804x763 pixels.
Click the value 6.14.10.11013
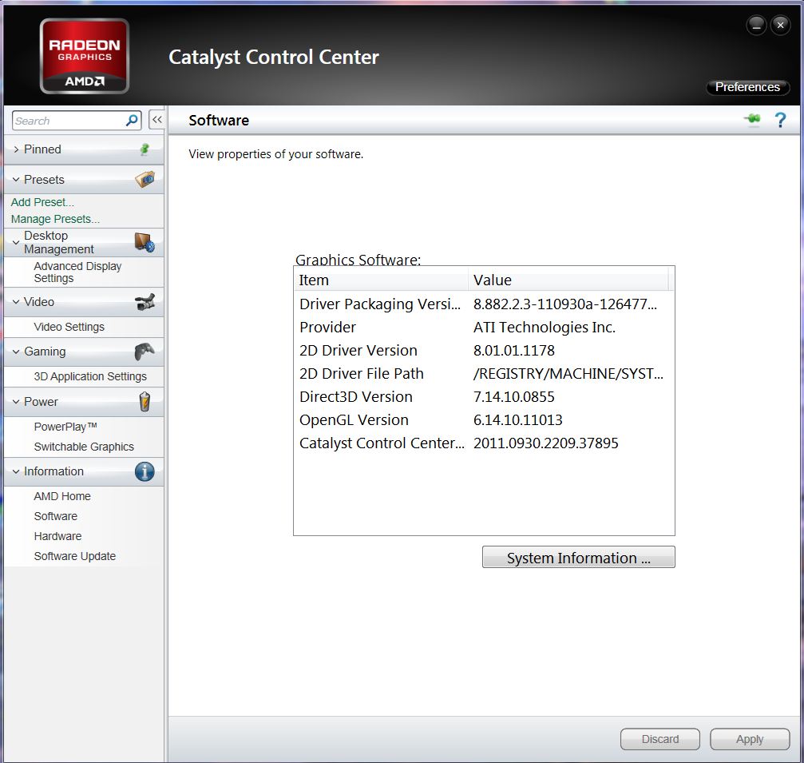tap(518, 419)
